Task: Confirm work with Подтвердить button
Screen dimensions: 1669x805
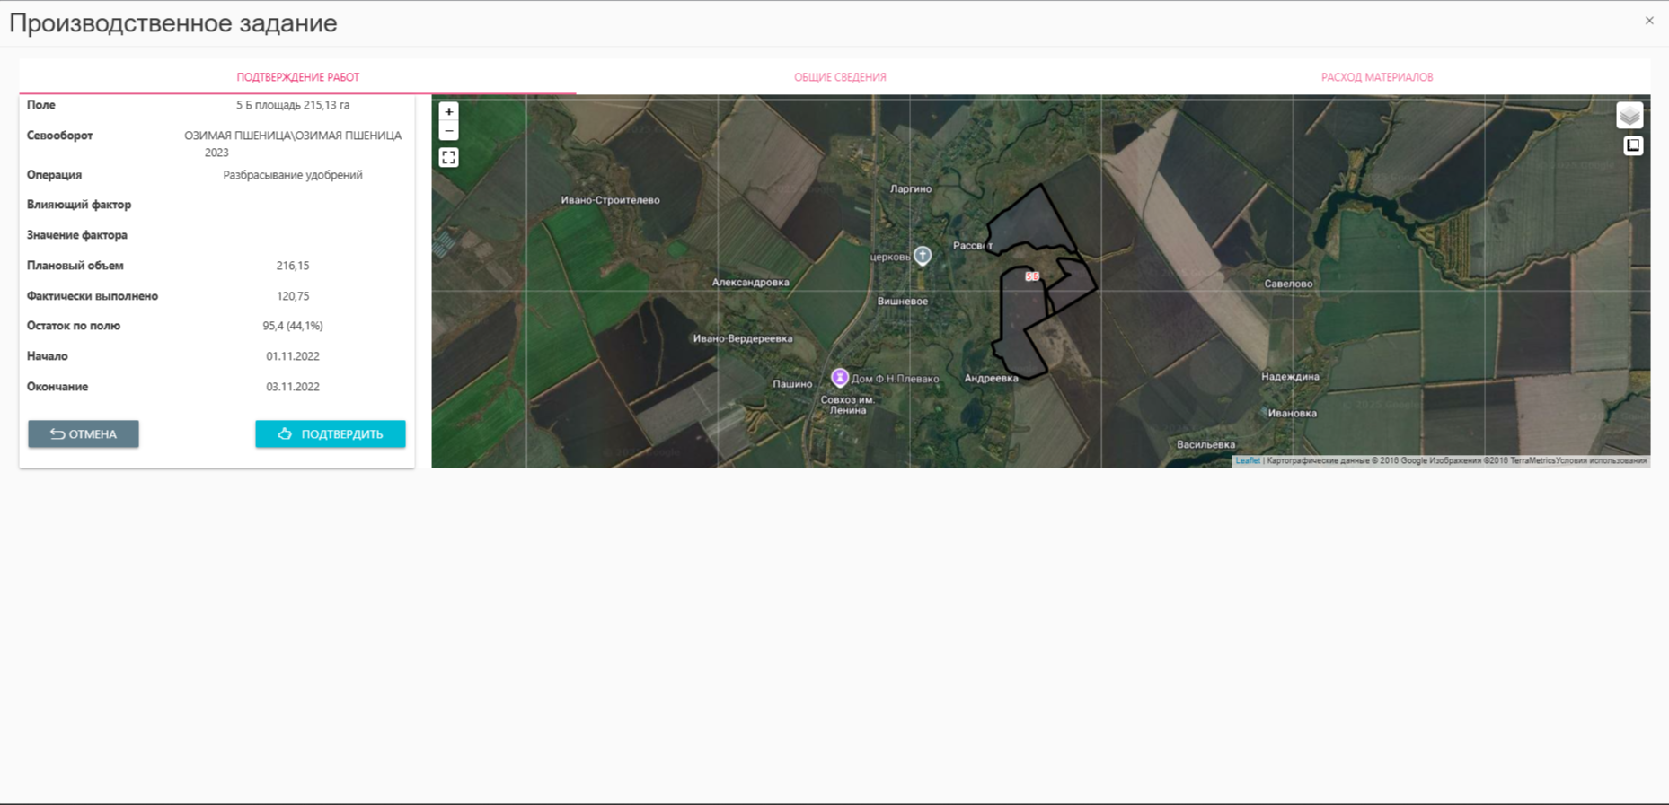Action: 330,434
